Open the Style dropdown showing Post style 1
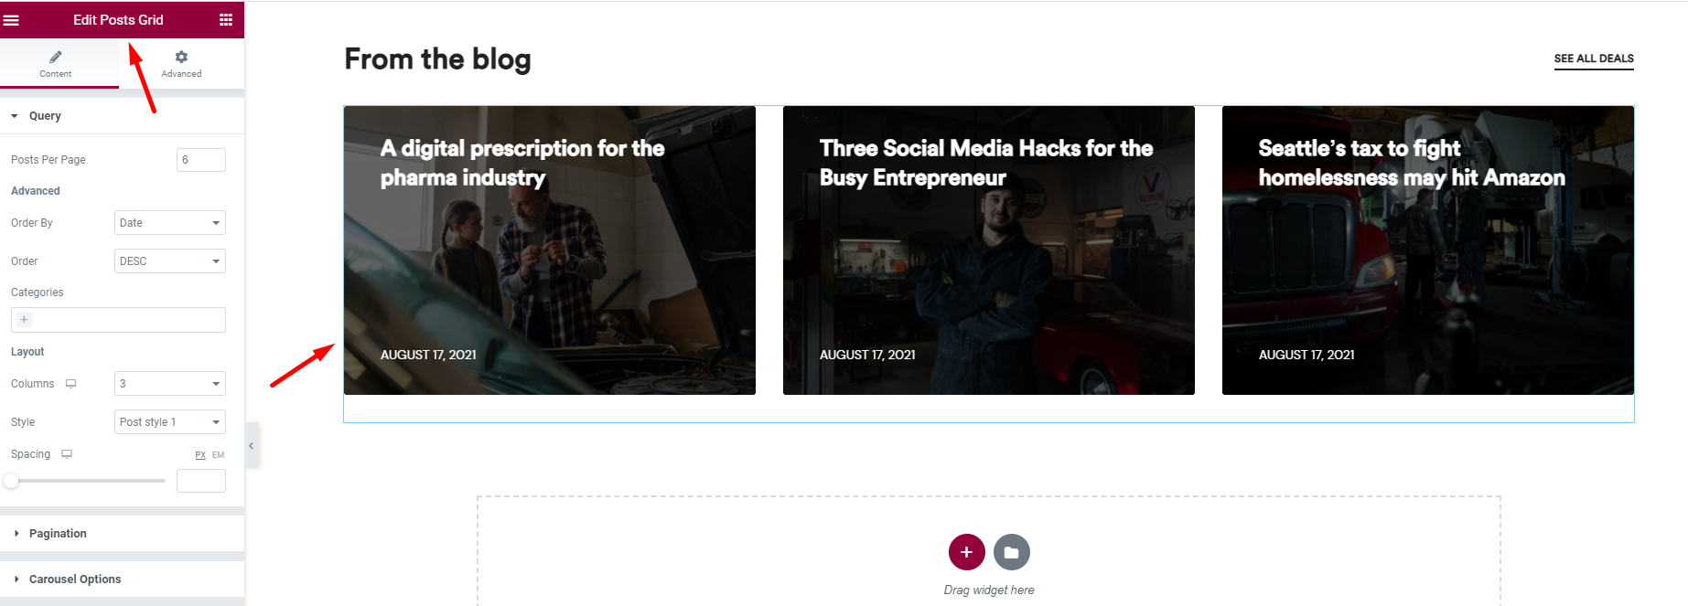The image size is (1688, 606). click(170, 422)
